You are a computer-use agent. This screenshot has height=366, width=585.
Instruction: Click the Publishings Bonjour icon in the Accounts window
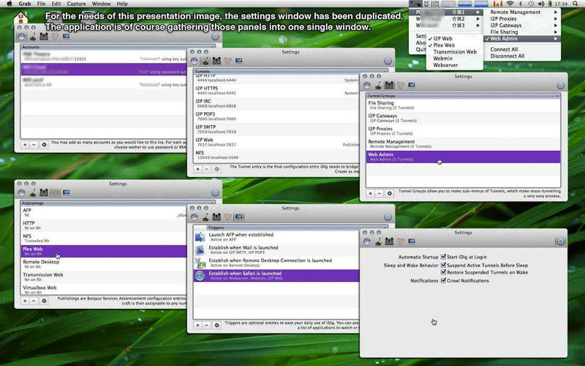coord(55,37)
